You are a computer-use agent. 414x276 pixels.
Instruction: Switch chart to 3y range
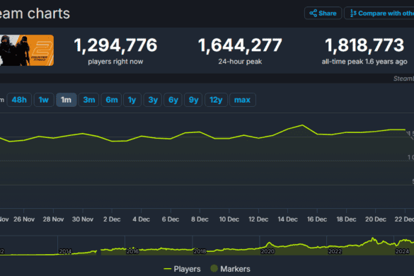153,100
